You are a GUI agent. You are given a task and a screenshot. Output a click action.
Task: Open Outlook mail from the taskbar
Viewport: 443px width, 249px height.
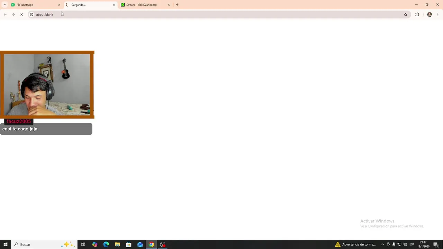[140, 245]
